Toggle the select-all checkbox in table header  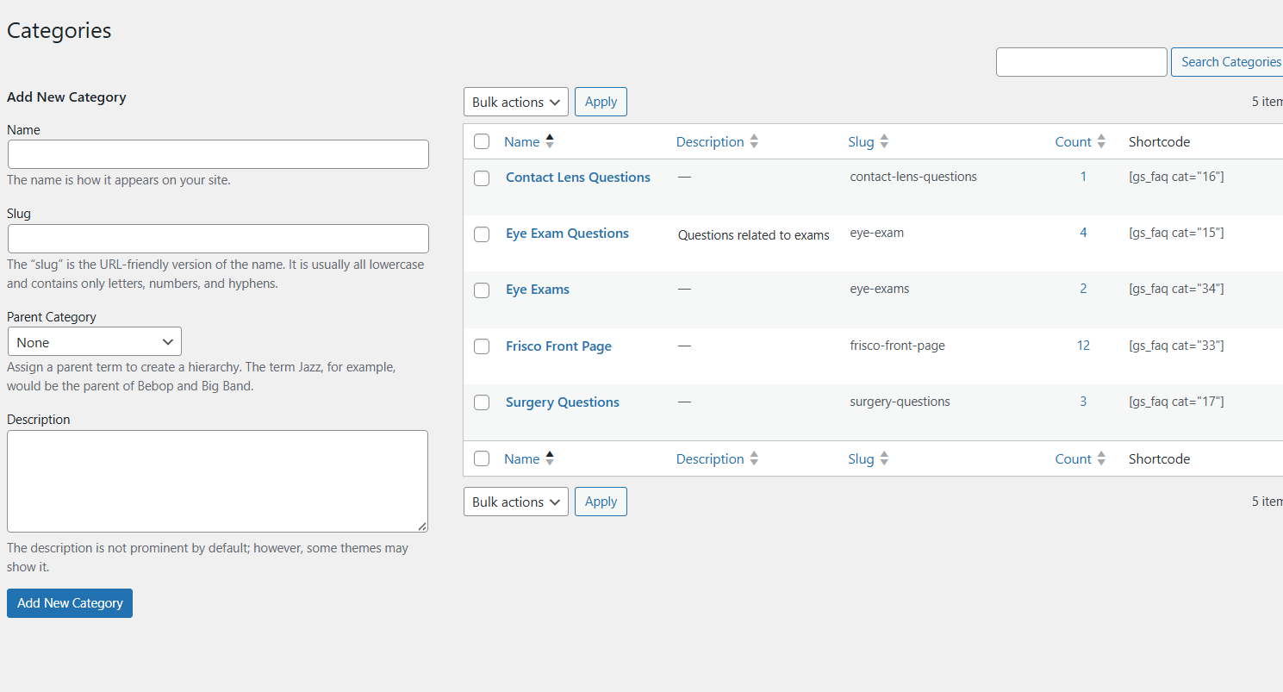[482, 142]
